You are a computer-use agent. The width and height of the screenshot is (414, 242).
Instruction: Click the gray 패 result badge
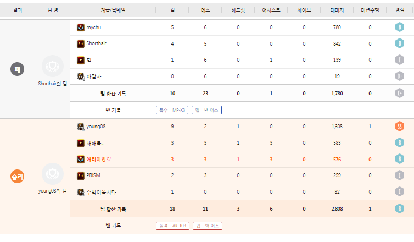tap(18, 69)
